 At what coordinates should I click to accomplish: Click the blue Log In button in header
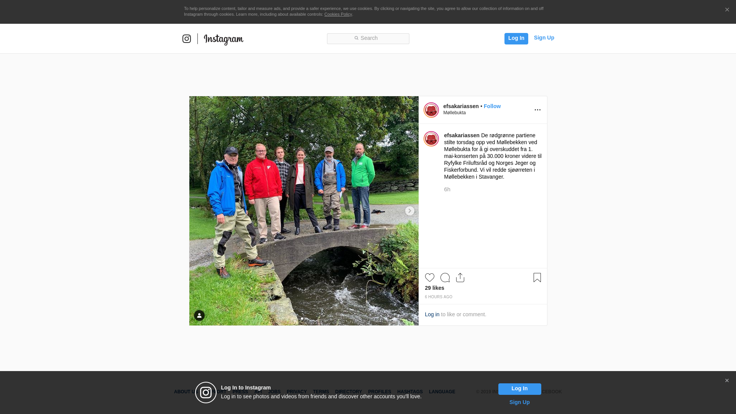click(516, 38)
